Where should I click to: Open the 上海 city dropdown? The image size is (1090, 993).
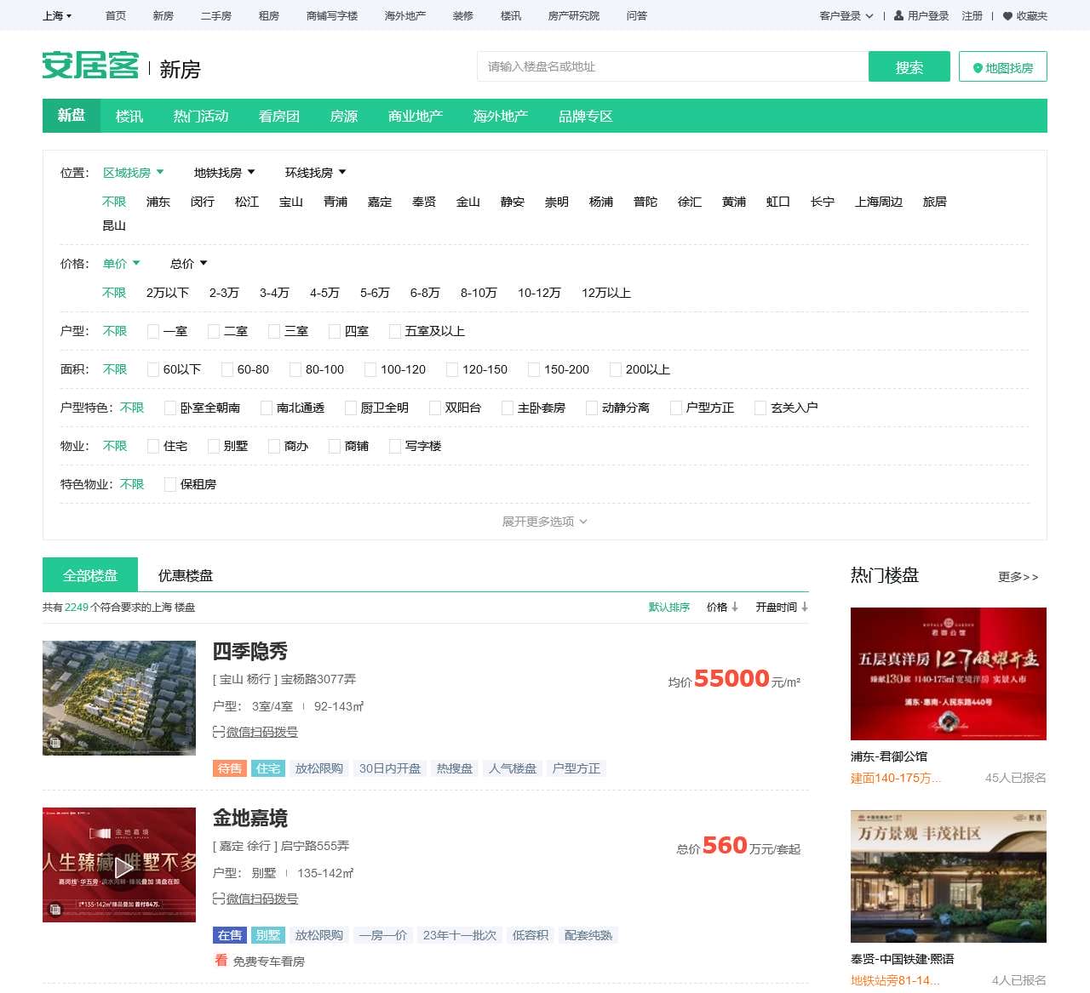click(55, 15)
